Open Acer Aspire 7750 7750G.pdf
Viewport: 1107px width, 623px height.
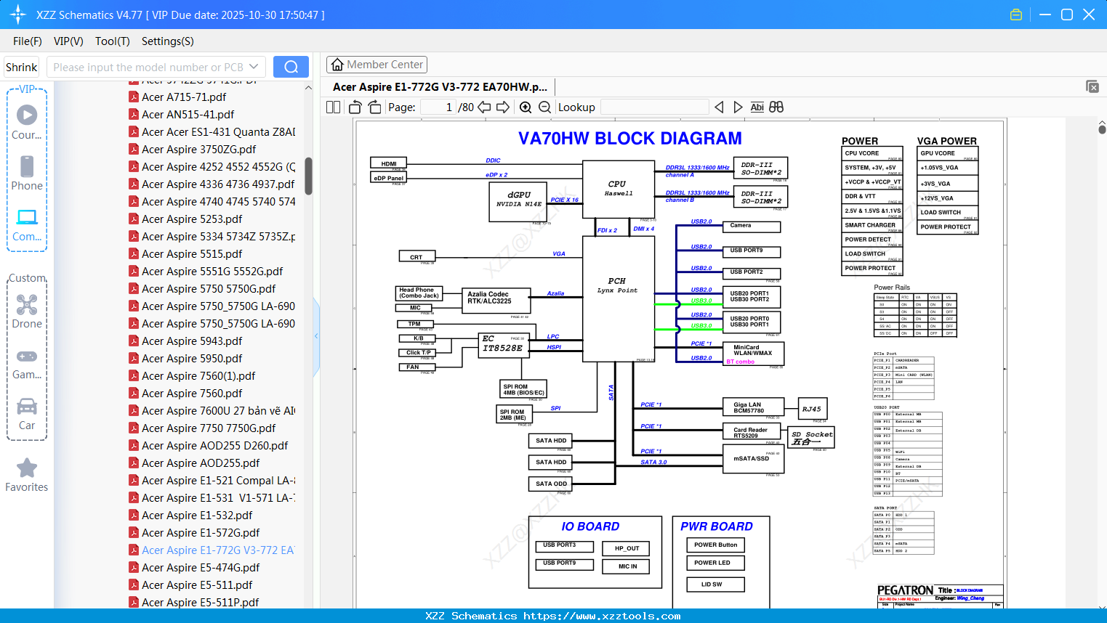(x=209, y=428)
